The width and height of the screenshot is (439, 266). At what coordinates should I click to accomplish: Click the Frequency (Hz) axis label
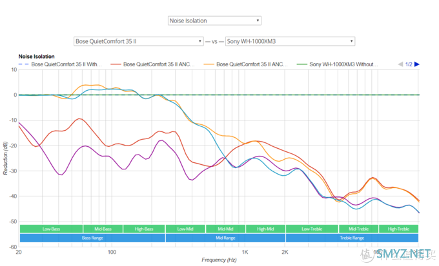[x=219, y=260]
